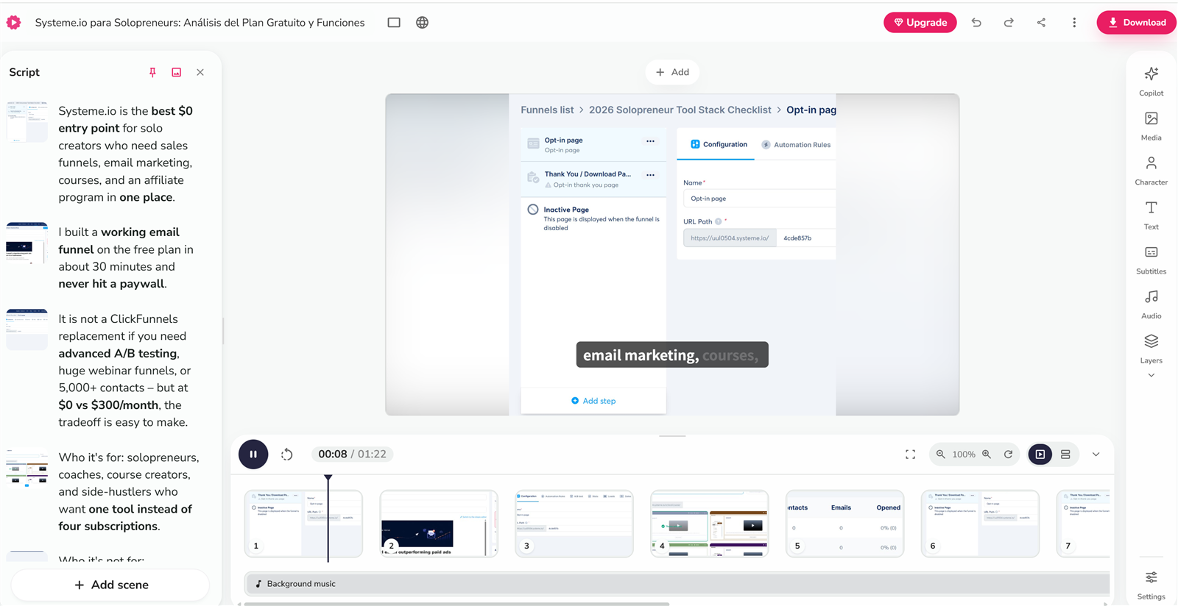This screenshot has height=606, width=1178.
Task: Select first script scene thumbnail
Action: 27,121
